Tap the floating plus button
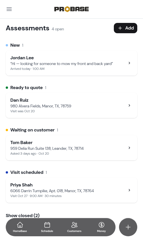 (128, 227)
